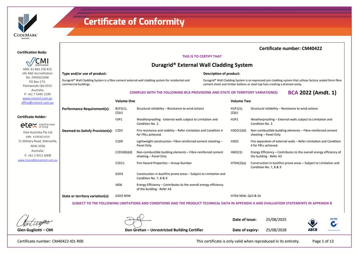Click the Certificate of Conformity title
The height and width of the screenshot is (254, 359).
134,22
